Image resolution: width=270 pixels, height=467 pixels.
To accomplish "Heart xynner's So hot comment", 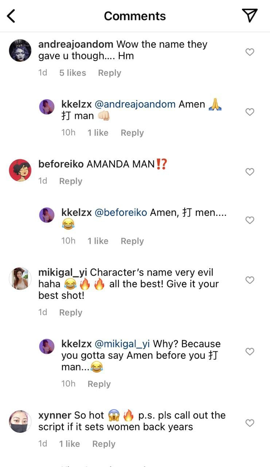I will pyautogui.click(x=250, y=423).
